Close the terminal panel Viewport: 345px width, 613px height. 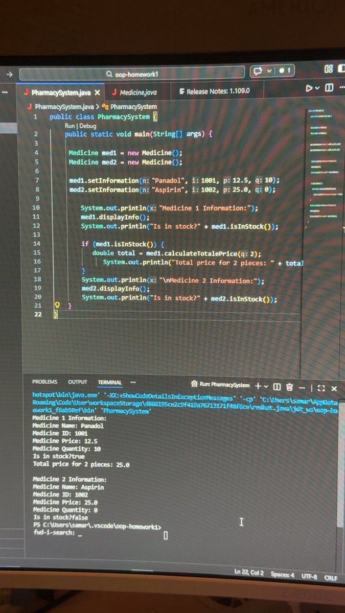334,389
